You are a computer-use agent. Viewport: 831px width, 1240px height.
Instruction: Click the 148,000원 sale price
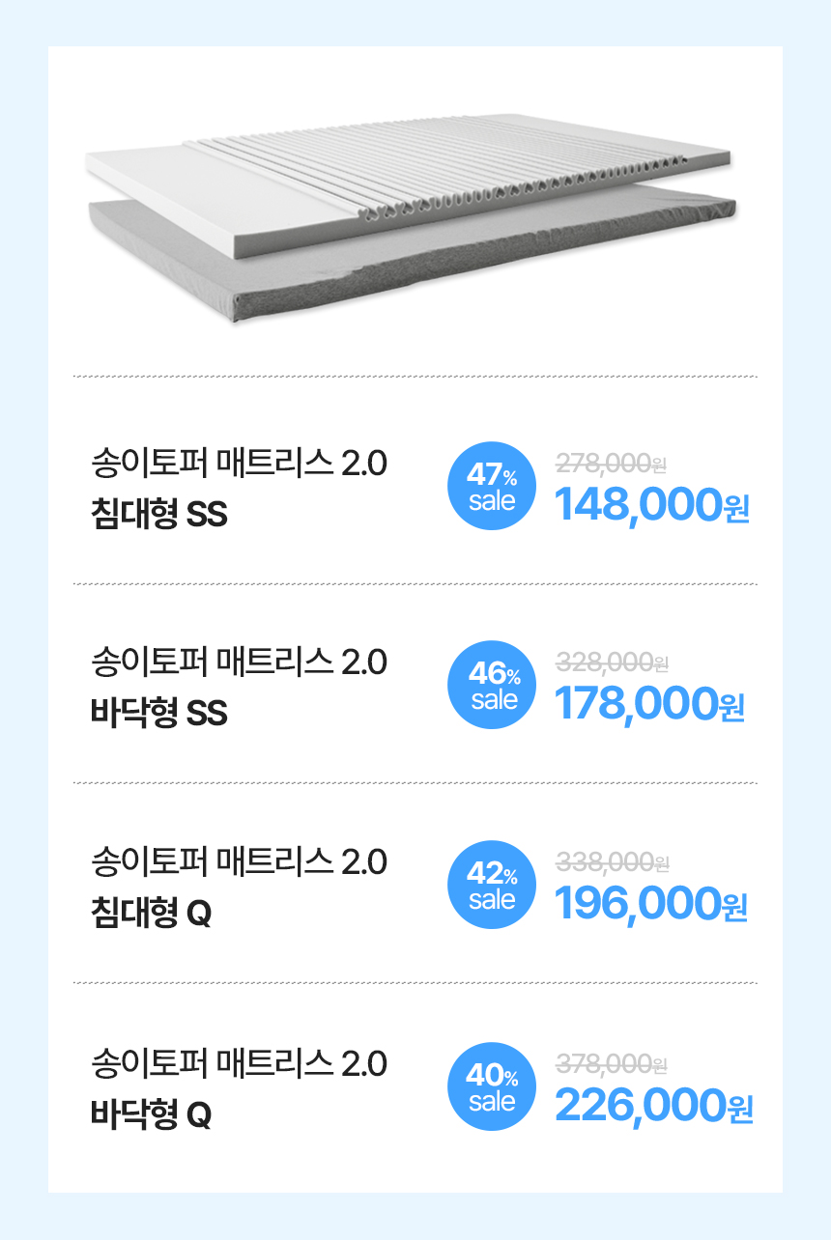[x=653, y=504]
